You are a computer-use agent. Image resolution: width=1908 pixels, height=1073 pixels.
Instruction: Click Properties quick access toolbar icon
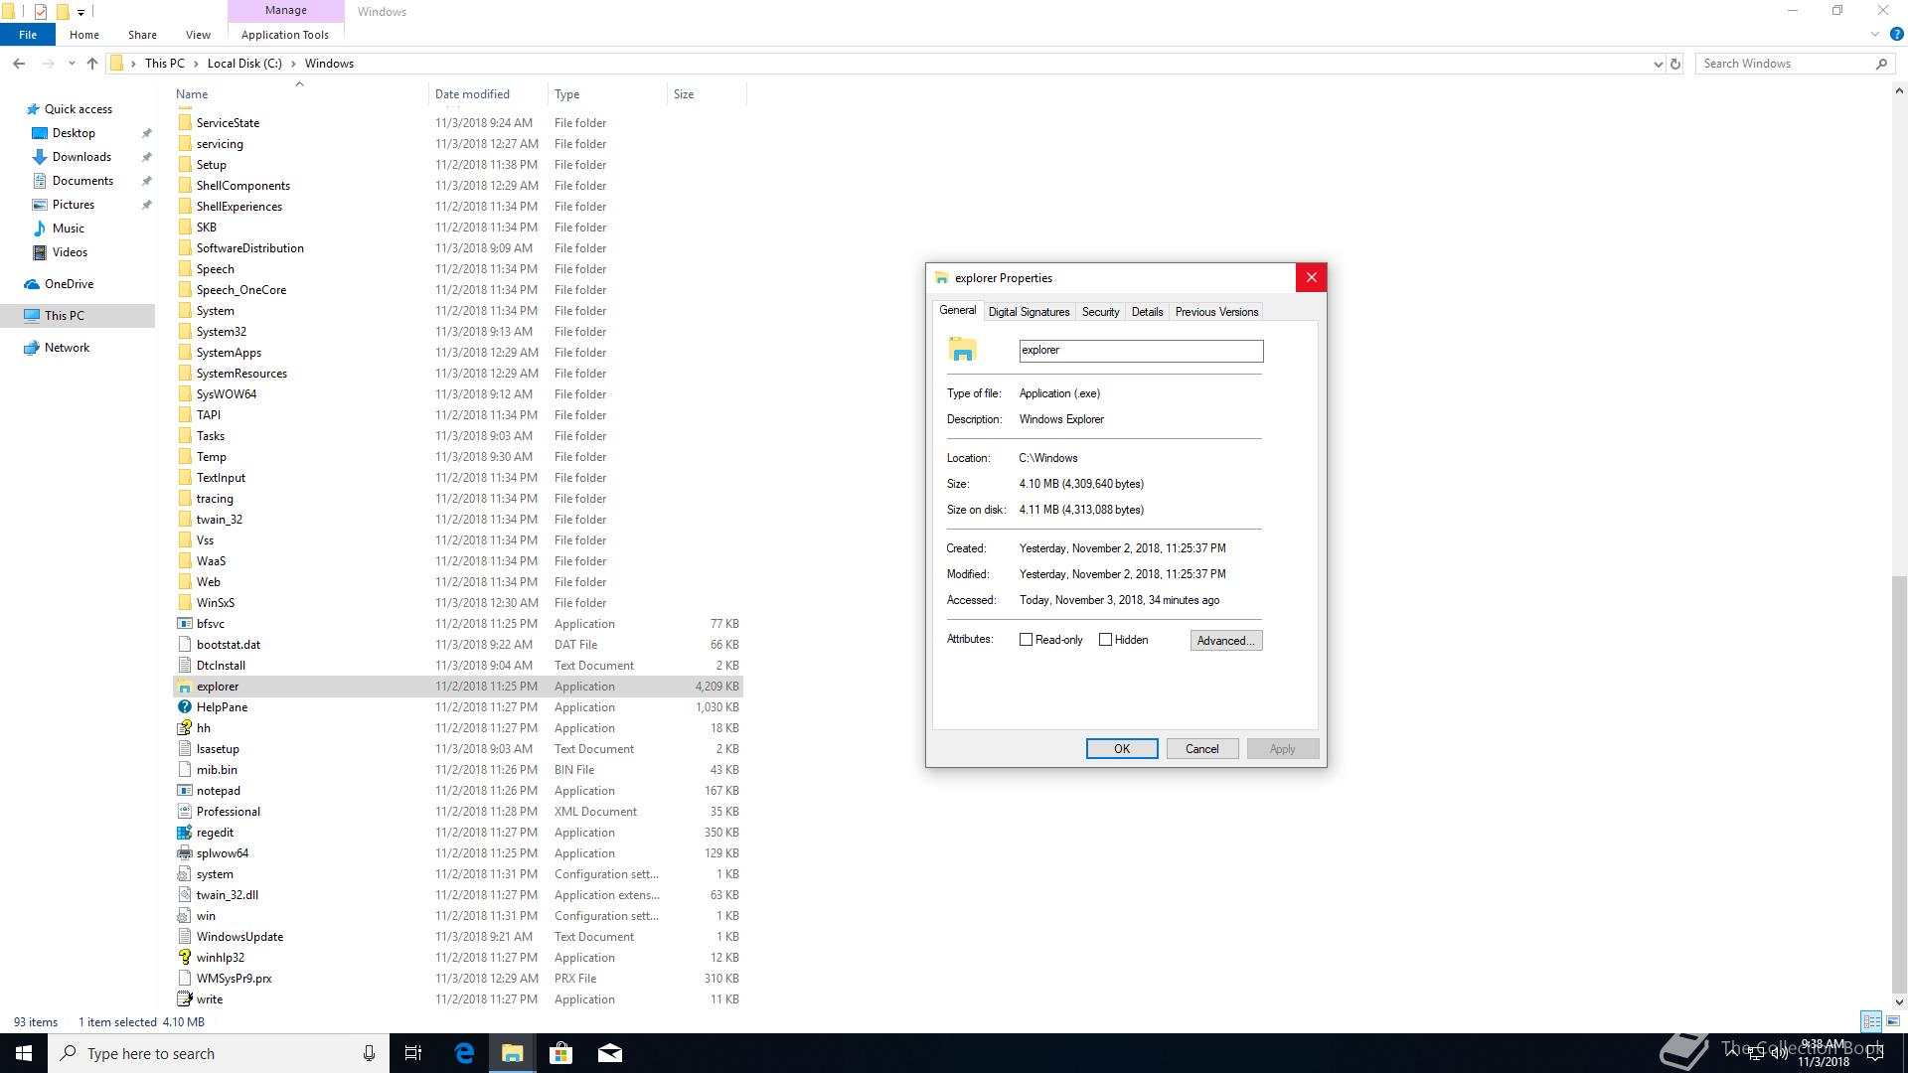tap(41, 12)
